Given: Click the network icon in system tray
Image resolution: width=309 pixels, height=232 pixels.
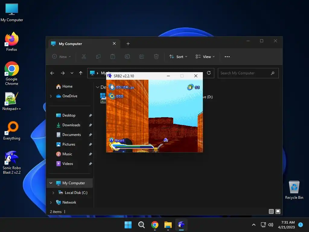Looking at the screenshot, I should (x=263, y=225).
